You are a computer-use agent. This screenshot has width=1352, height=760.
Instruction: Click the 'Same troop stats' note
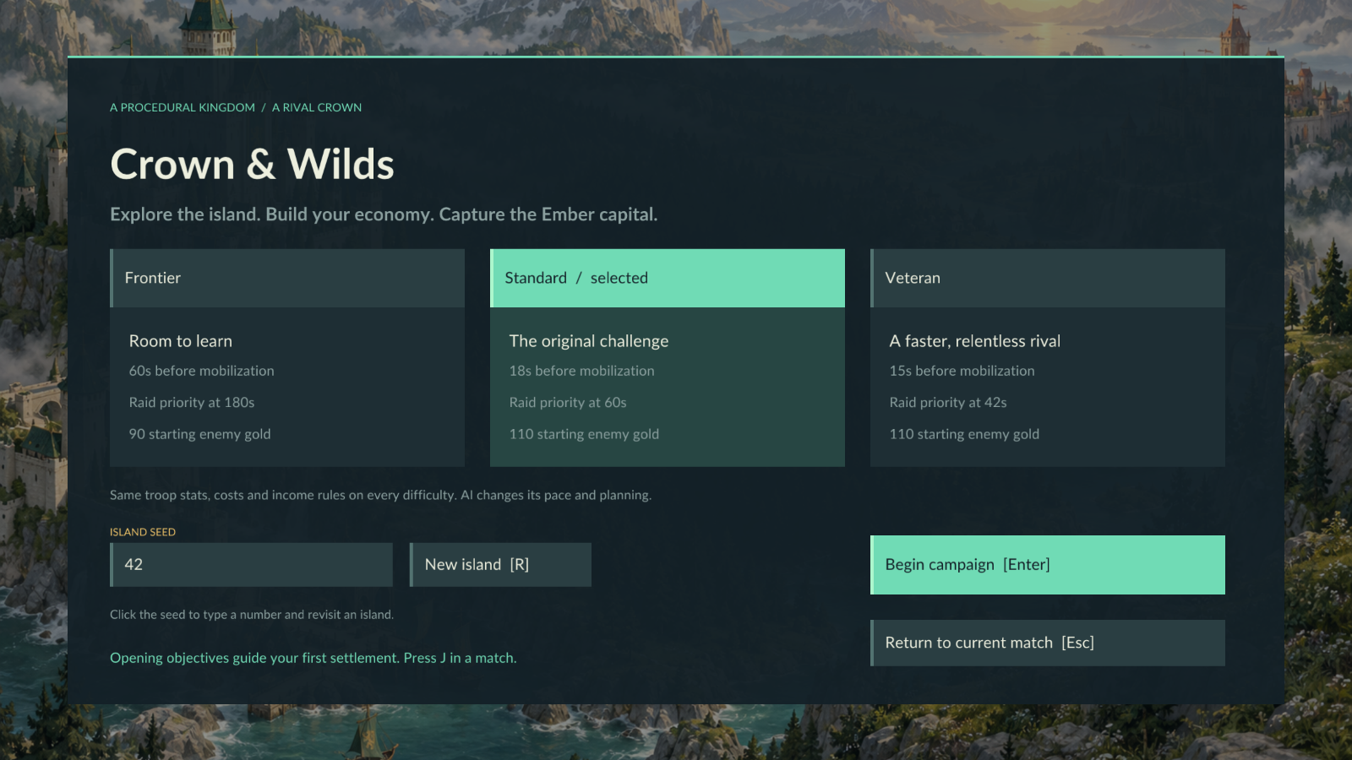click(x=380, y=495)
